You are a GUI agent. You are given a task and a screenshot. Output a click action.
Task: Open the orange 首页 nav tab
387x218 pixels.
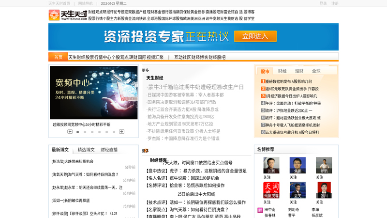coord(58,57)
